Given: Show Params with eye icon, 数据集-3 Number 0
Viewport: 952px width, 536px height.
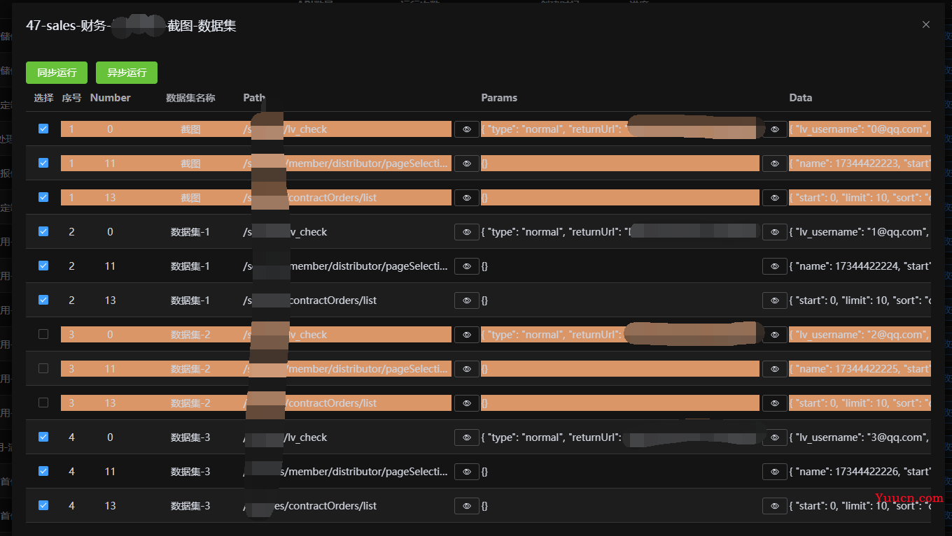Looking at the screenshot, I should click(775, 437).
